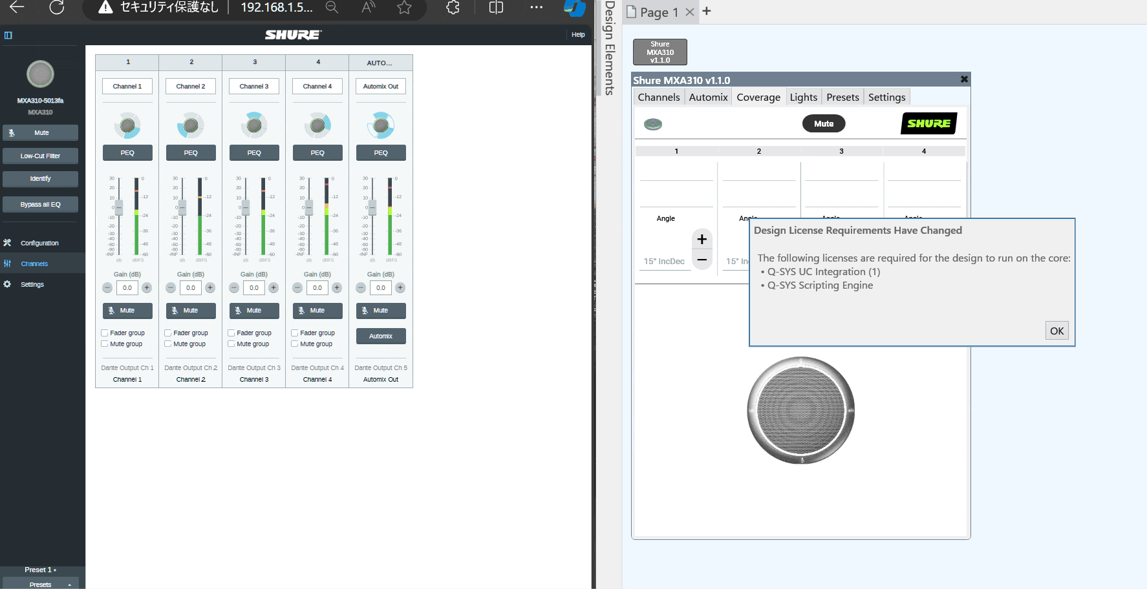This screenshot has height=589, width=1147.
Task: Open browser extensions puzzle icon
Action: (453, 7)
